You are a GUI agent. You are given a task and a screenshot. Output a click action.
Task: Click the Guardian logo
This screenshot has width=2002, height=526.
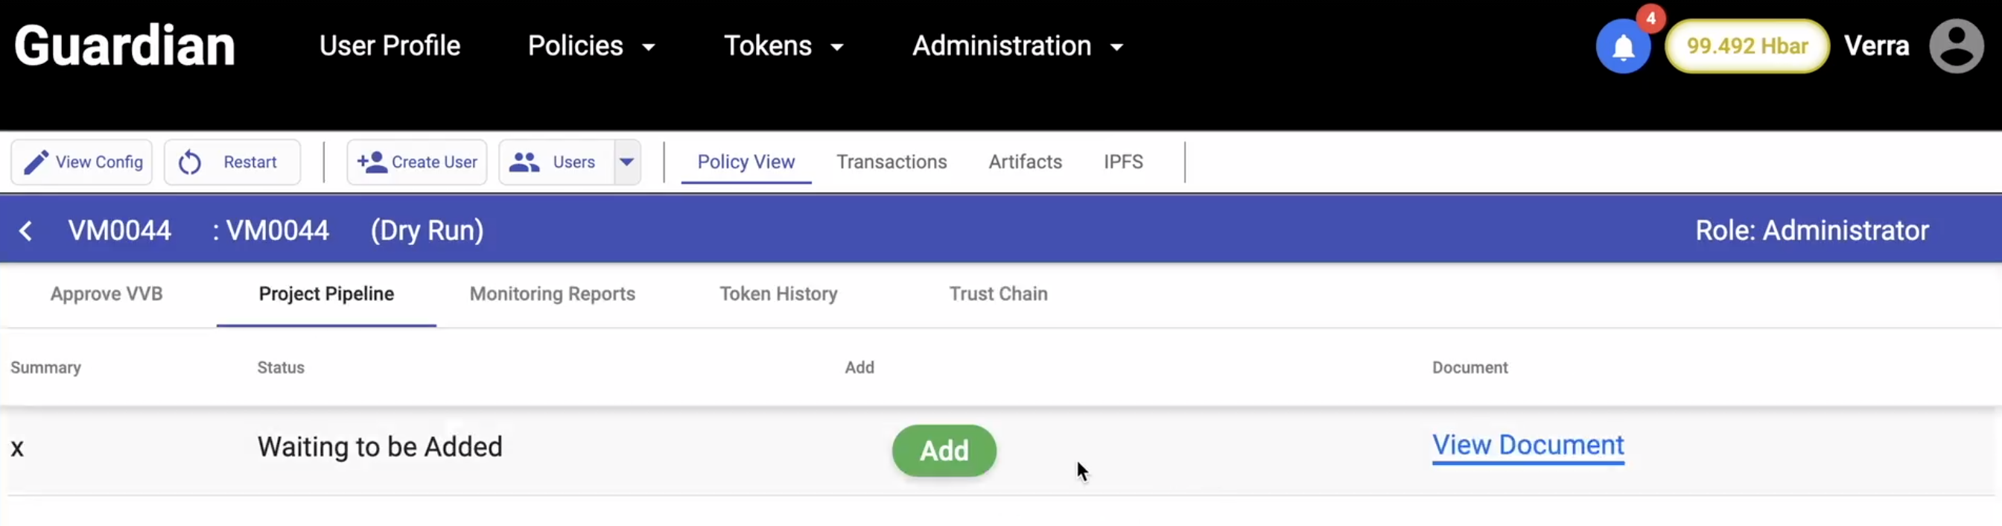pyautogui.click(x=124, y=46)
